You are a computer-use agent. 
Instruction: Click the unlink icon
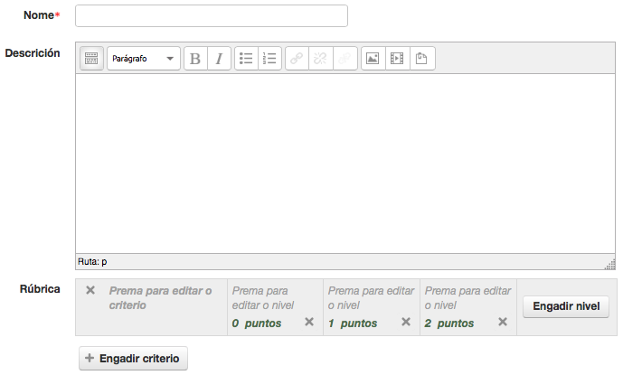coord(321,59)
